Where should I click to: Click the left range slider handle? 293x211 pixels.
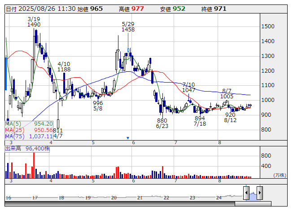246,193
